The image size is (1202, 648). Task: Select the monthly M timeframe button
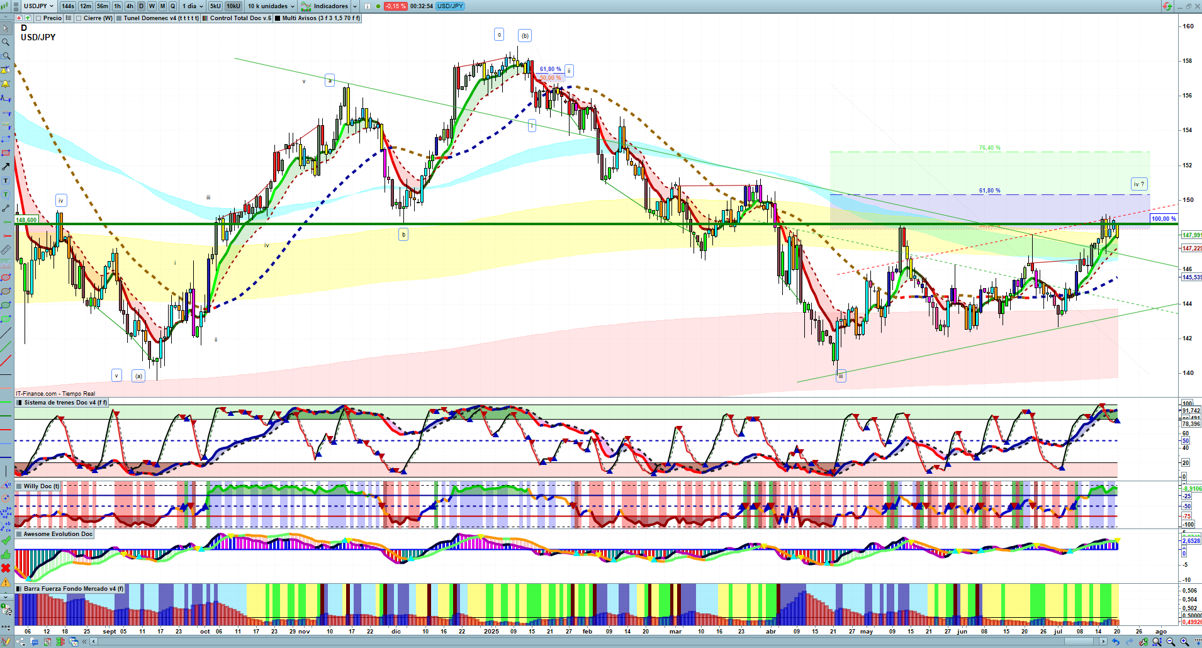[162, 6]
